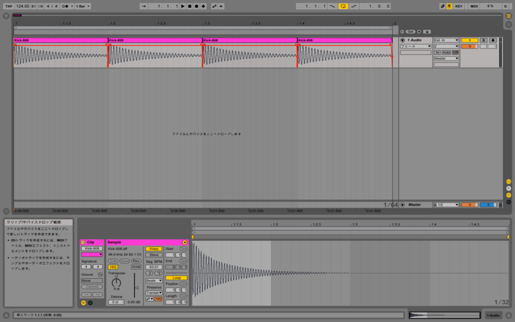The height and width of the screenshot is (322, 515).
Task: Toggle the HiQ button
Action: click(113, 267)
